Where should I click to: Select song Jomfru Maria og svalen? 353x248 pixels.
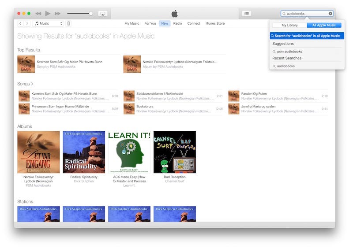coord(278,109)
